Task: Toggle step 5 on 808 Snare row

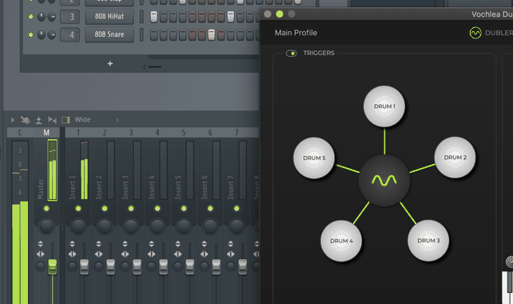Action: coord(193,34)
